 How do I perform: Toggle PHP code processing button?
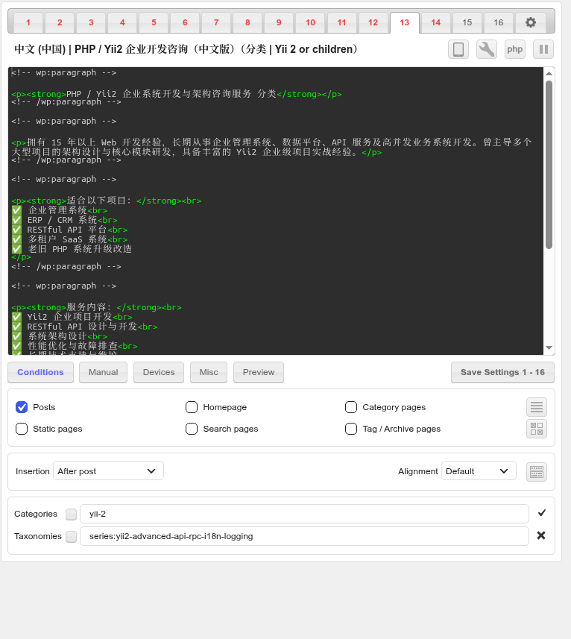pyautogui.click(x=515, y=49)
